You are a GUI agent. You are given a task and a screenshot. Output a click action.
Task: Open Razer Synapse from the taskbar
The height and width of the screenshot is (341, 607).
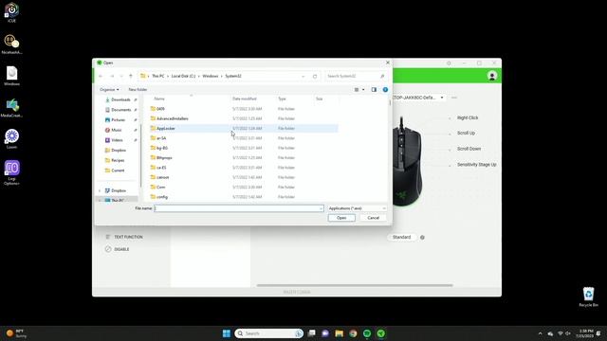tap(381, 333)
